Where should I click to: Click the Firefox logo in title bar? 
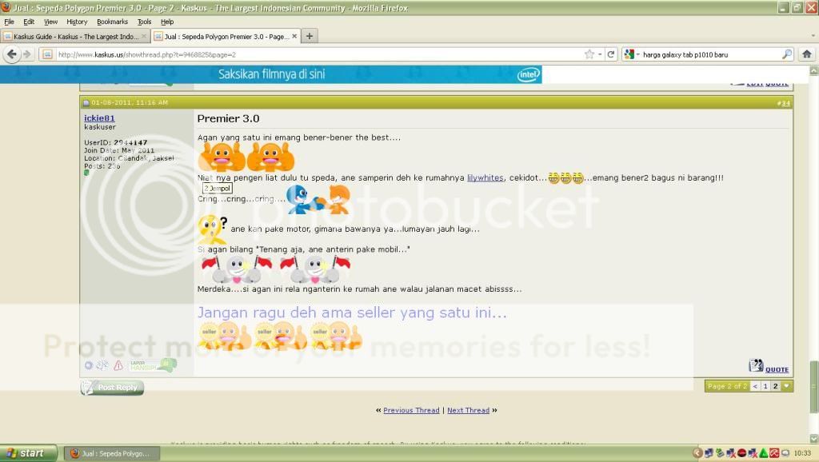[x=6, y=7]
